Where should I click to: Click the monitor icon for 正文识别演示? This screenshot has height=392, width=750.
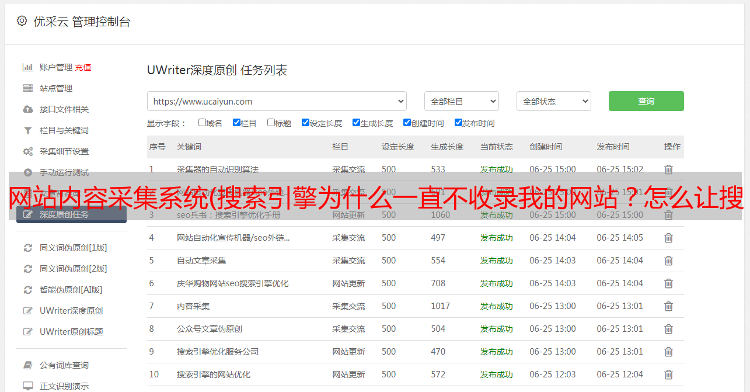point(27,386)
